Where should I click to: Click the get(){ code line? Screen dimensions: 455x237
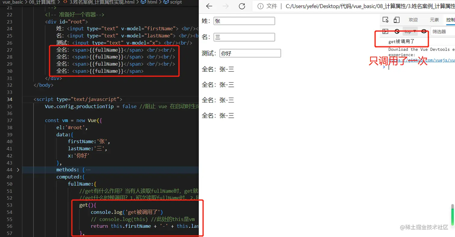click(x=88, y=205)
